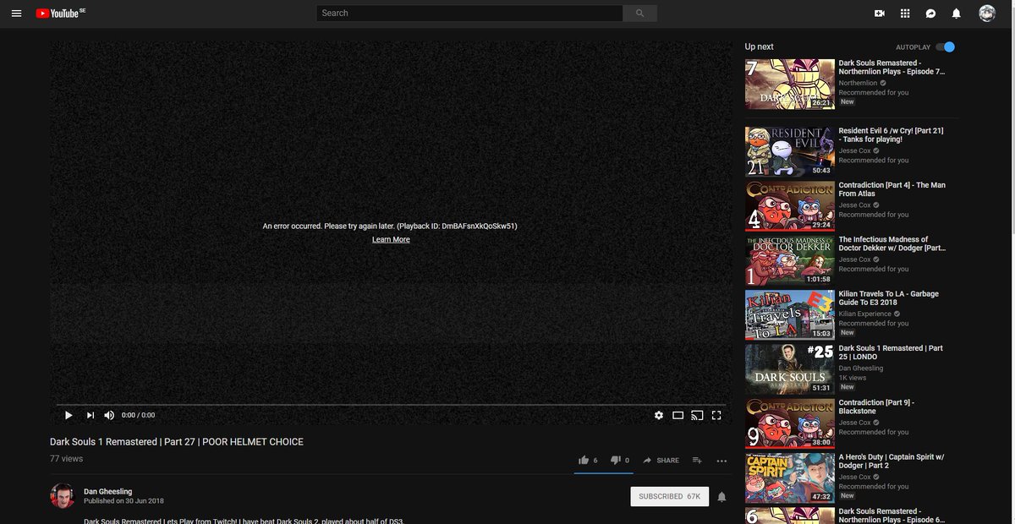Focus the Search input field

coord(469,14)
